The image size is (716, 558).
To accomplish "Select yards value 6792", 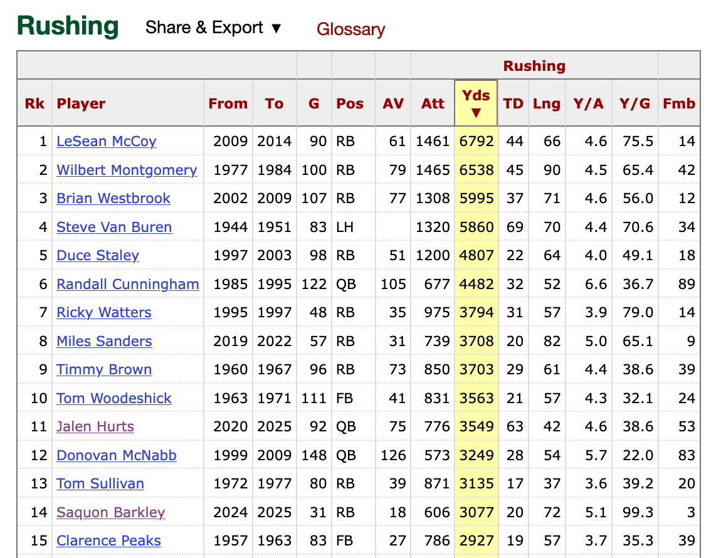I will pyautogui.click(x=476, y=141).
